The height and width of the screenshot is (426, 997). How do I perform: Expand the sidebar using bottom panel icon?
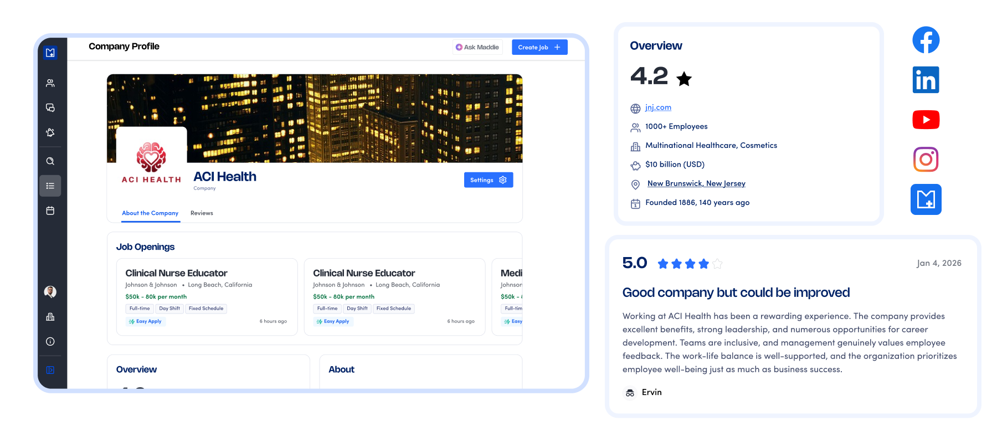click(x=50, y=370)
